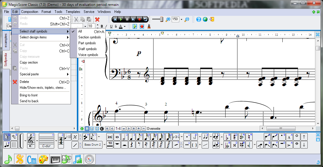Open the paint palette tab
323x167 pixels.
click(44, 159)
